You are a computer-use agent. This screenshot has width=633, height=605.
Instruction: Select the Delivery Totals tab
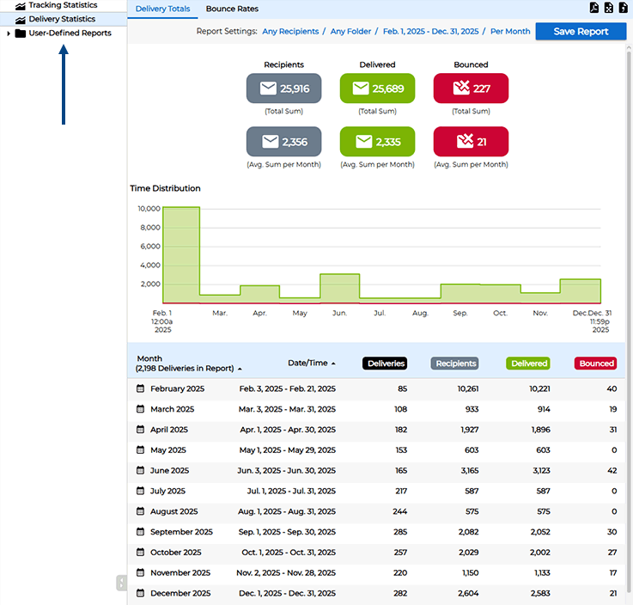(x=163, y=9)
